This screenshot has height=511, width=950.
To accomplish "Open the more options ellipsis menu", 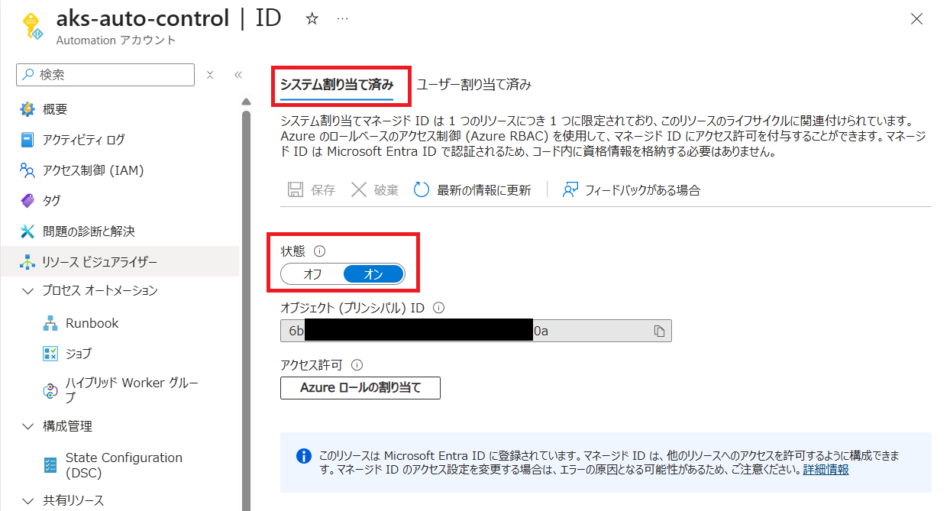I will [342, 19].
